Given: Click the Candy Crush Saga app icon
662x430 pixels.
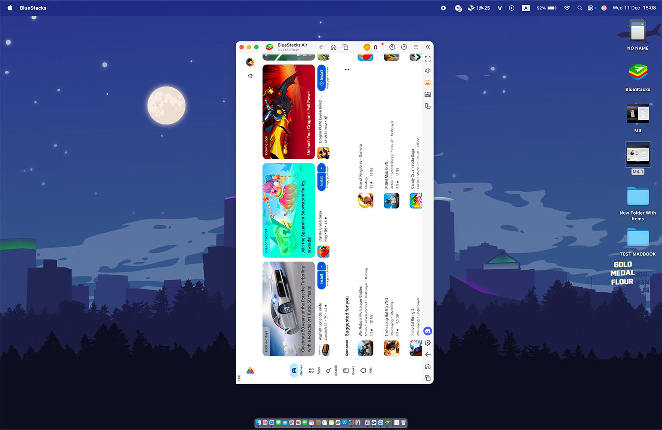Looking at the screenshot, I should coord(323,252).
